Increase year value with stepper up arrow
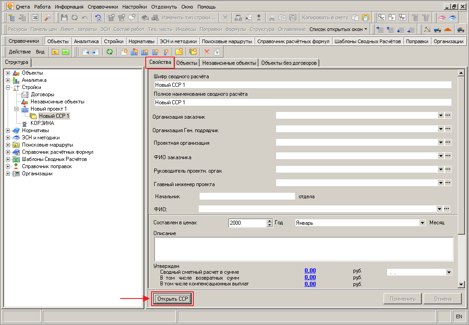469x325 pixels. (269, 221)
